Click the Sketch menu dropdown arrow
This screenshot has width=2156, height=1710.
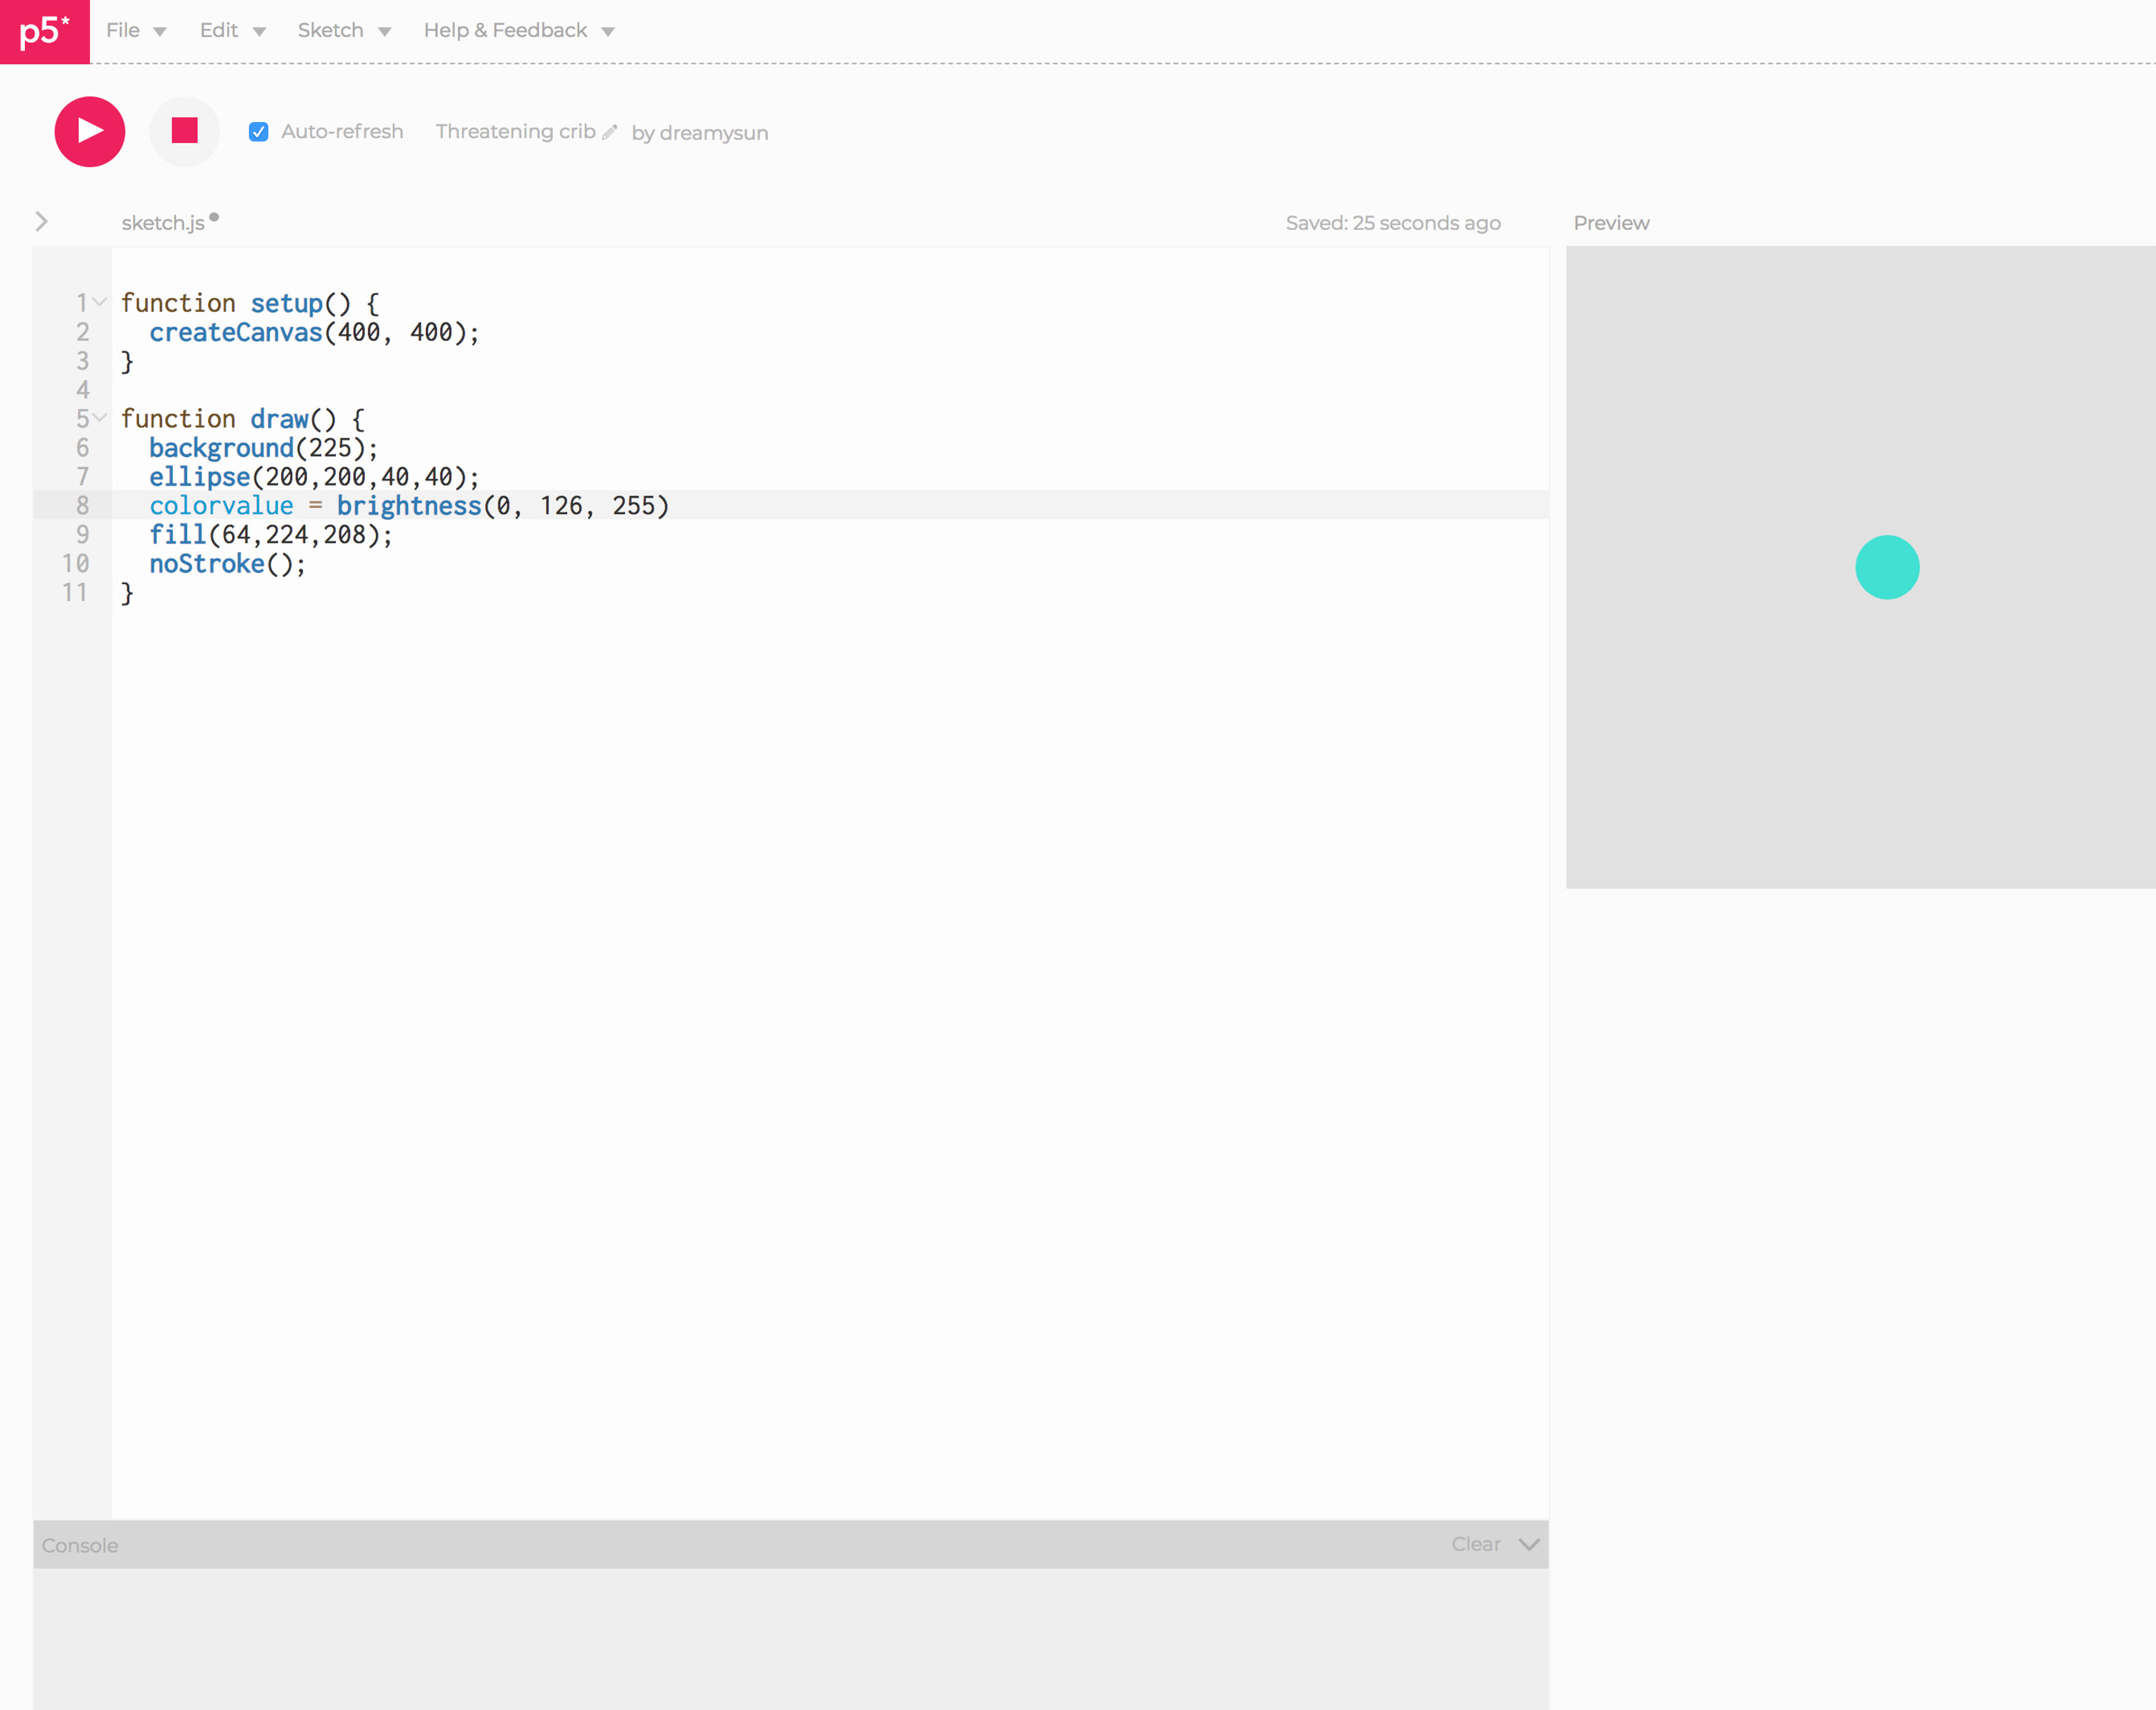point(384,32)
